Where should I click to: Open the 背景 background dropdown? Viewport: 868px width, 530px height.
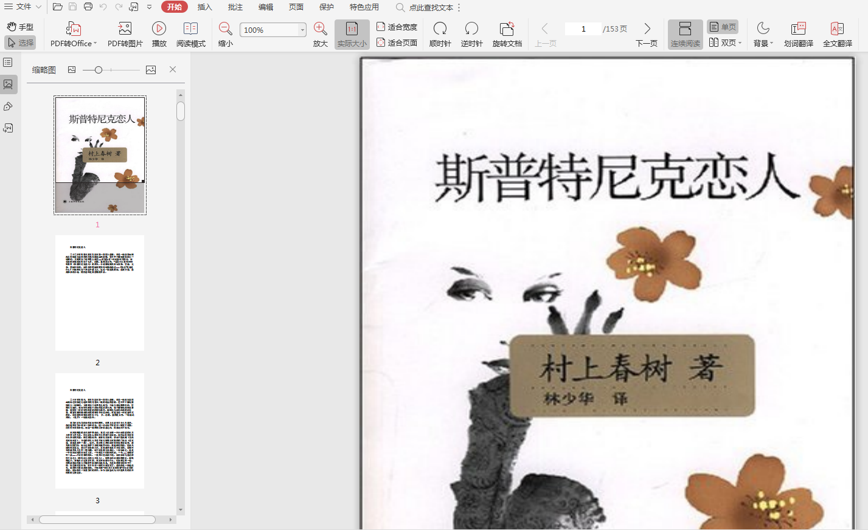763,35
